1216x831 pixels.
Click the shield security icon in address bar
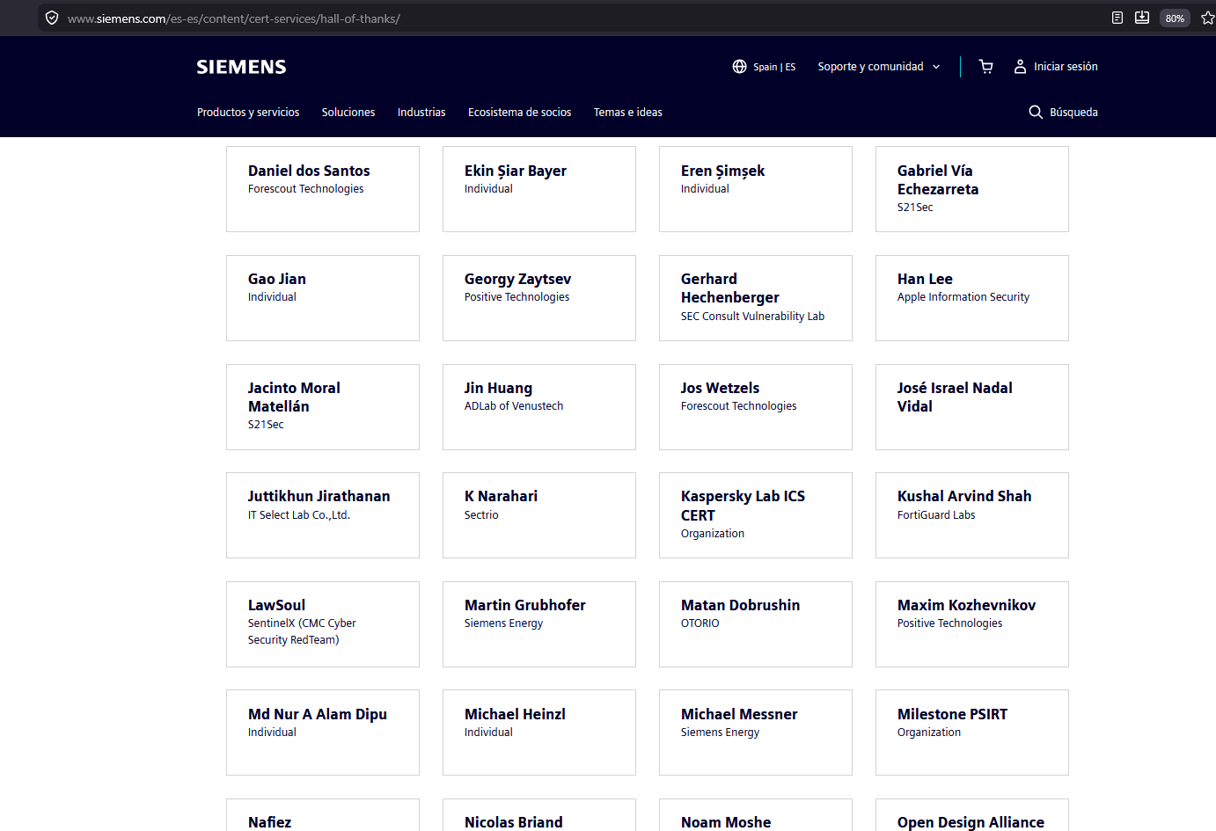(52, 18)
